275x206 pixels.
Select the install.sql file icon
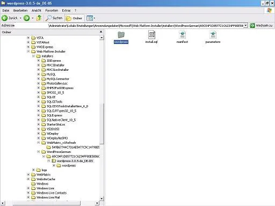(x=151, y=35)
